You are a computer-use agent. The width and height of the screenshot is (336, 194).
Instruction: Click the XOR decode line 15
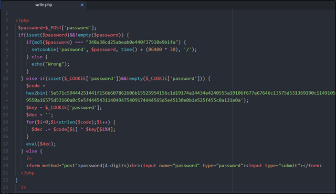73,129
